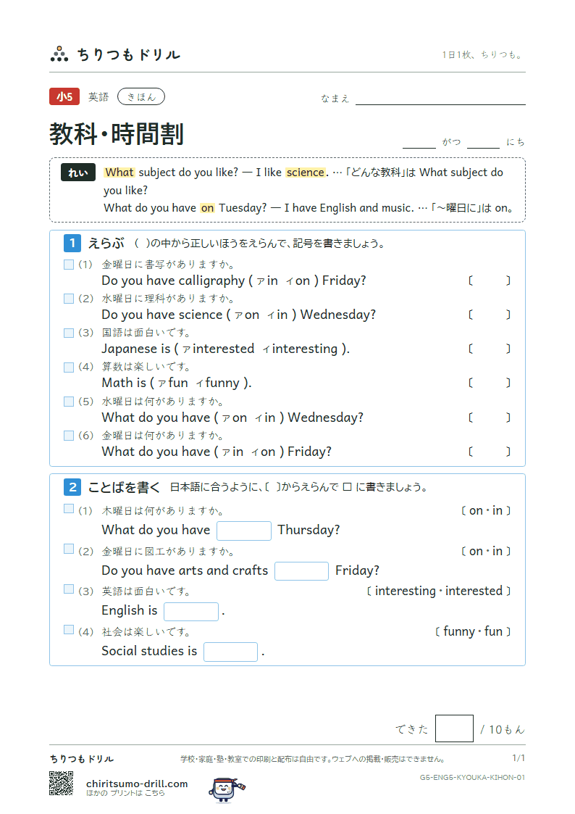Click the れい example badge
This screenshot has height=814, width=575.
pos(77,173)
